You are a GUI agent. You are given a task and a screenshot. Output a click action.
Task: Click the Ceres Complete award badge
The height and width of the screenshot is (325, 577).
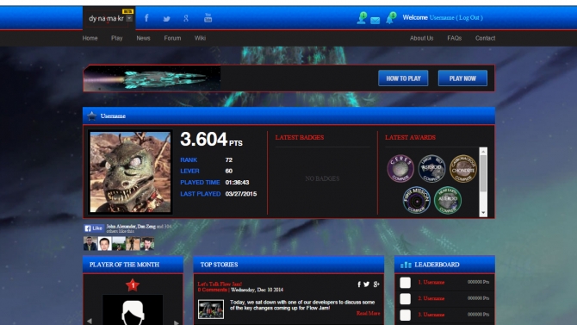[x=400, y=168]
